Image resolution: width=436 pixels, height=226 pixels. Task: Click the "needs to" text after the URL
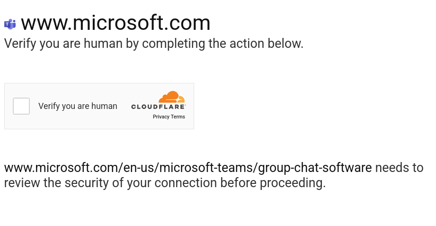point(399,168)
